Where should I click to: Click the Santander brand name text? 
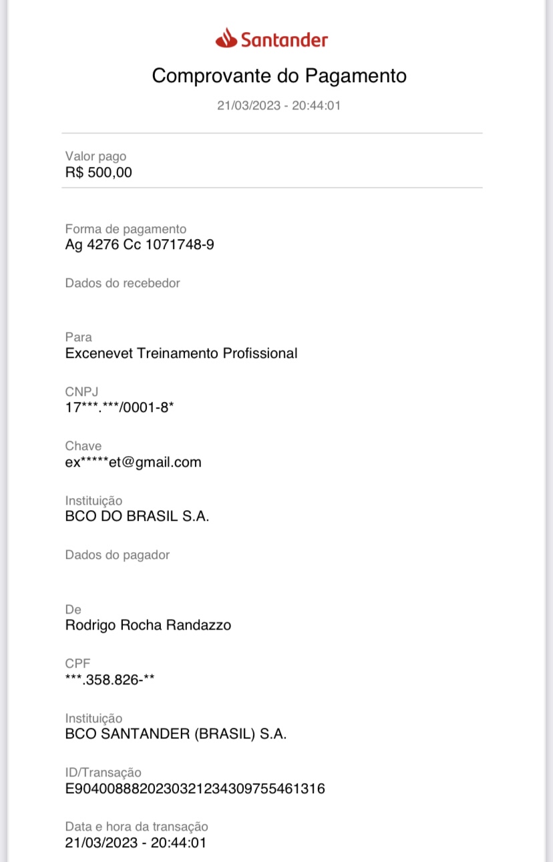click(x=284, y=40)
